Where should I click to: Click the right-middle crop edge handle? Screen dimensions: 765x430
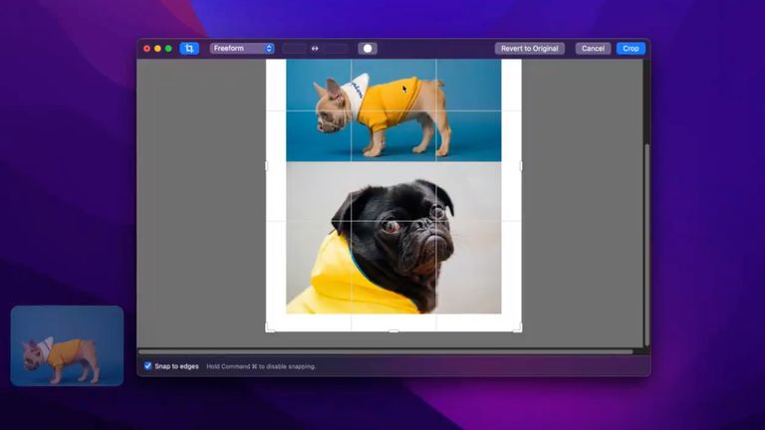[x=521, y=166]
